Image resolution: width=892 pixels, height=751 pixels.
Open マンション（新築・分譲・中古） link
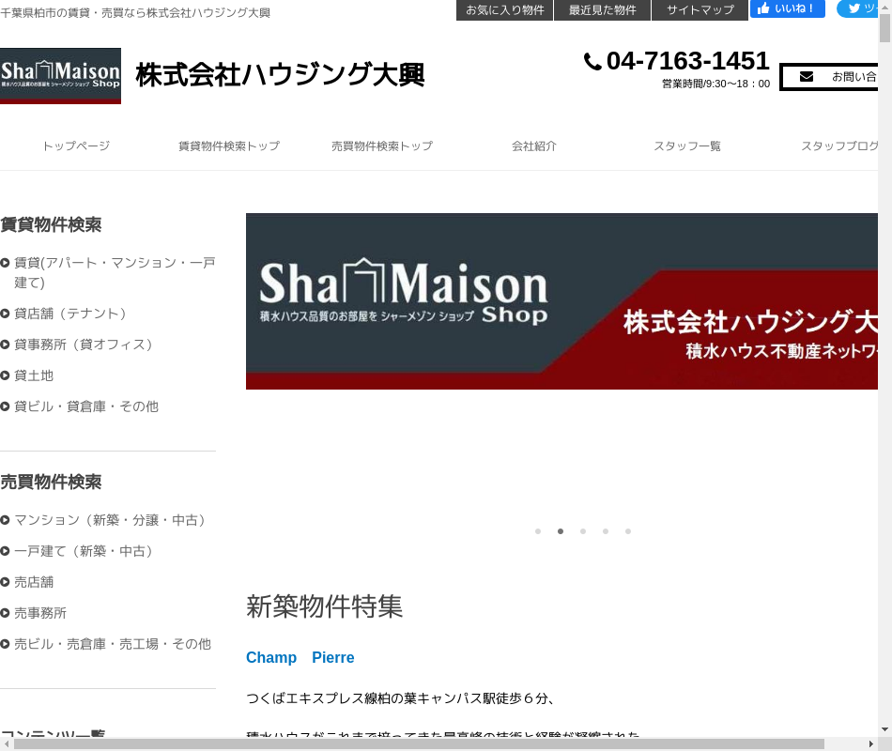110,520
